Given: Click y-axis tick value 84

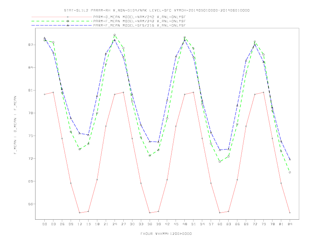Looking at the screenshot, I should coord(30,67).
